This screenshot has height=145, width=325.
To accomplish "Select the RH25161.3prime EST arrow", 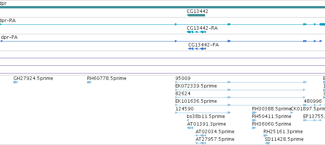I will 266,135.
